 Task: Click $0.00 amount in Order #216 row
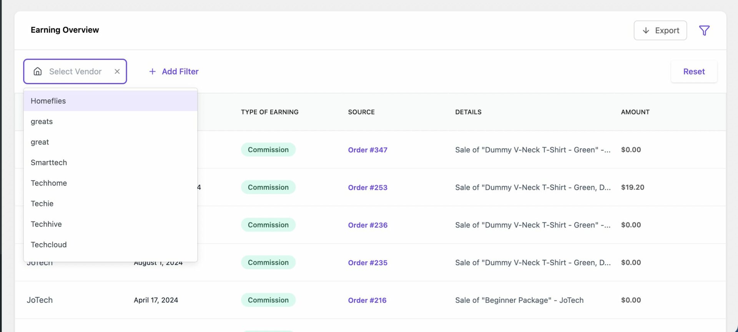(x=631, y=300)
